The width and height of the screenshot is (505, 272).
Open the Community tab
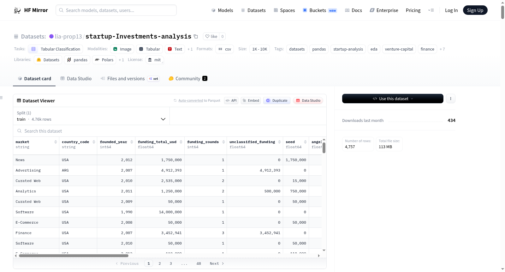pyautogui.click(x=188, y=78)
